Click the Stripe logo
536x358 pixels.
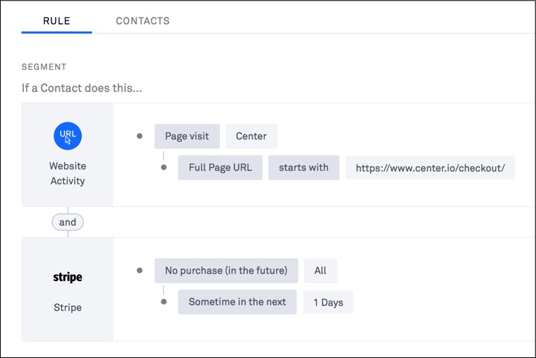[x=68, y=278]
